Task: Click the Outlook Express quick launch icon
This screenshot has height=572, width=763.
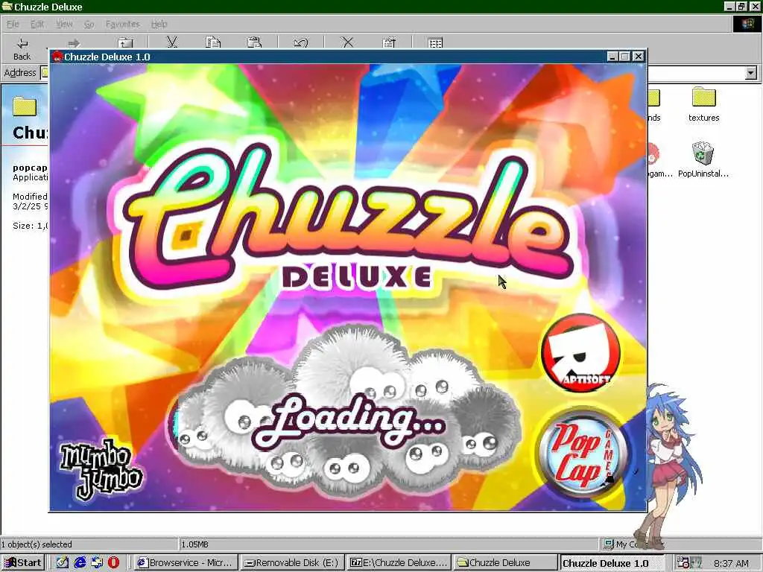Action: point(97,563)
